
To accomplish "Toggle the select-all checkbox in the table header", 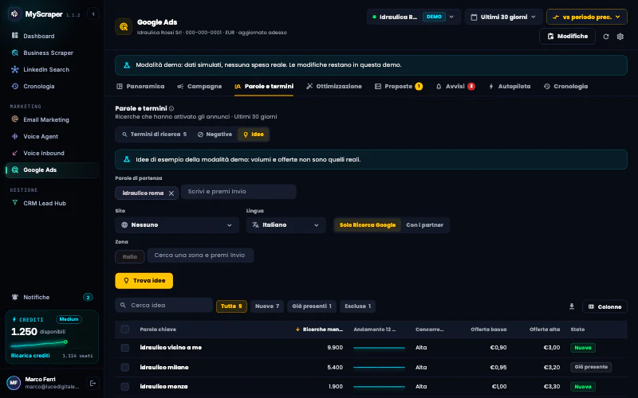I will coord(125,330).
